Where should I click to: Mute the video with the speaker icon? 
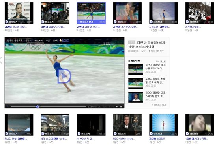click(x=117, y=106)
